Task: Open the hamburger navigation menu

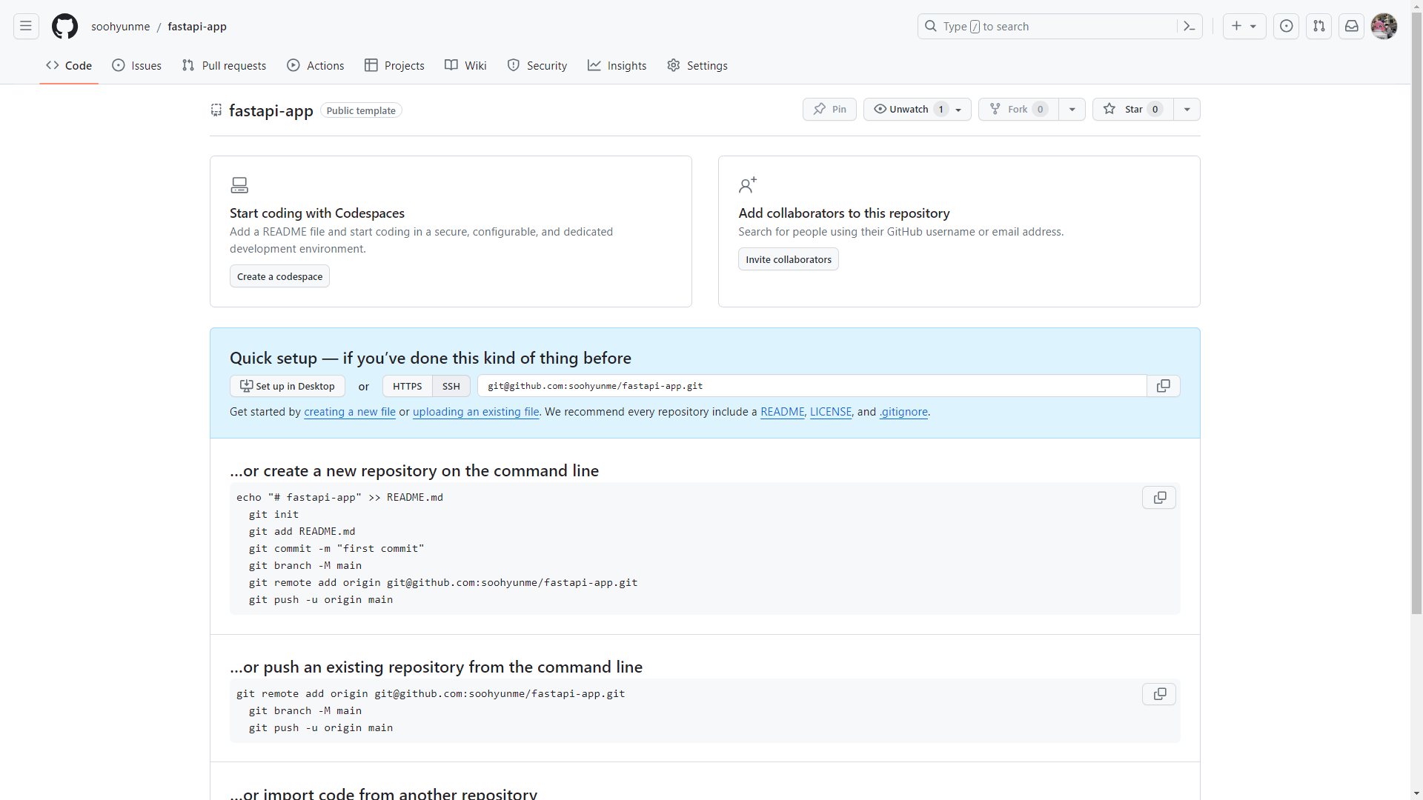Action: pyautogui.click(x=26, y=27)
